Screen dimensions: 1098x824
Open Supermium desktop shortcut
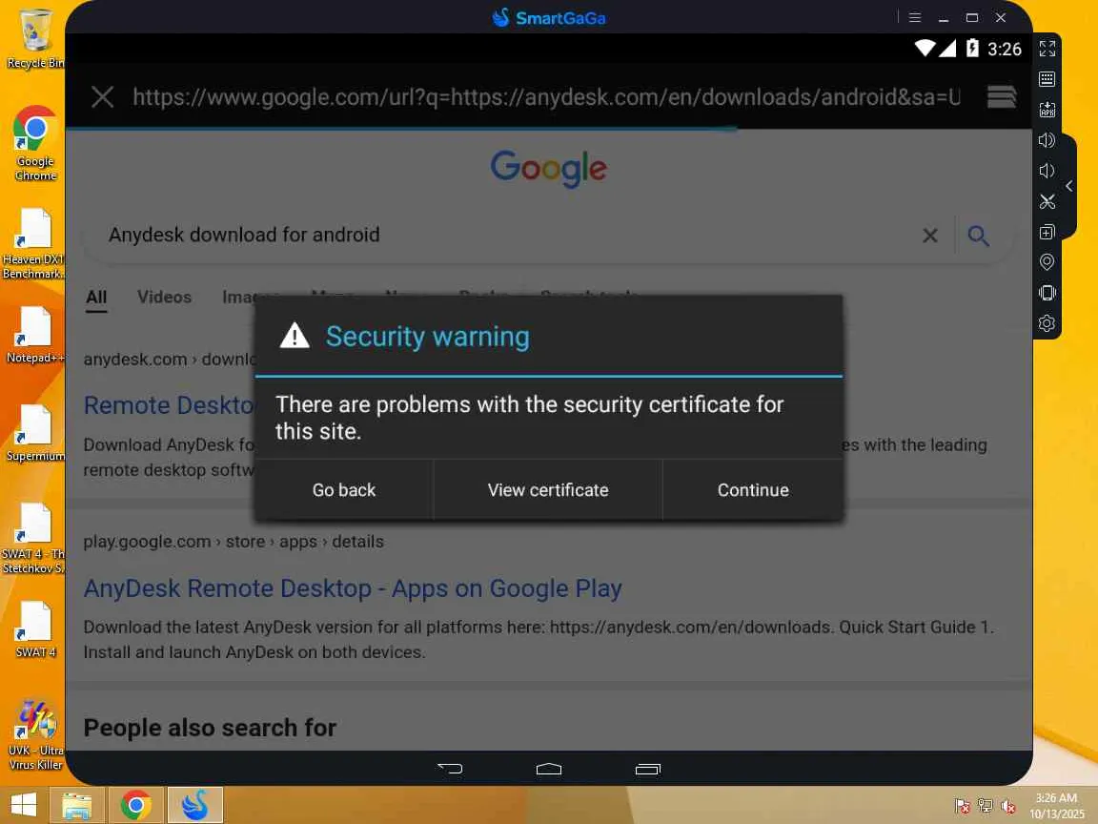(35, 433)
